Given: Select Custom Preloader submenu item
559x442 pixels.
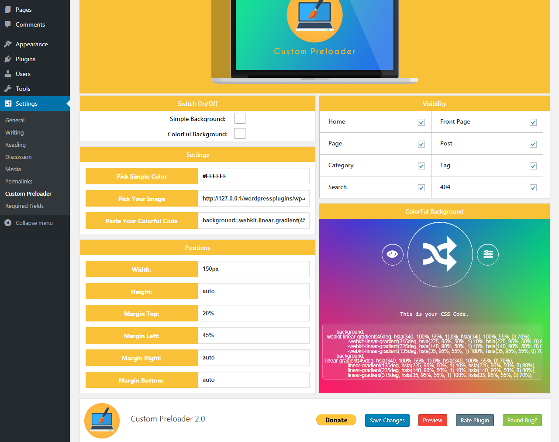Looking at the screenshot, I should coord(28,193).
